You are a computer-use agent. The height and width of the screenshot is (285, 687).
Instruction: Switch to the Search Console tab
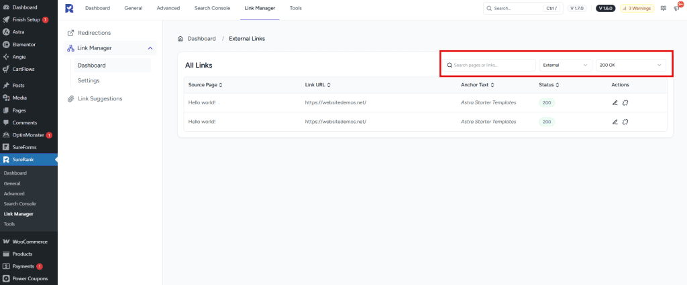[x=212, y=8]
